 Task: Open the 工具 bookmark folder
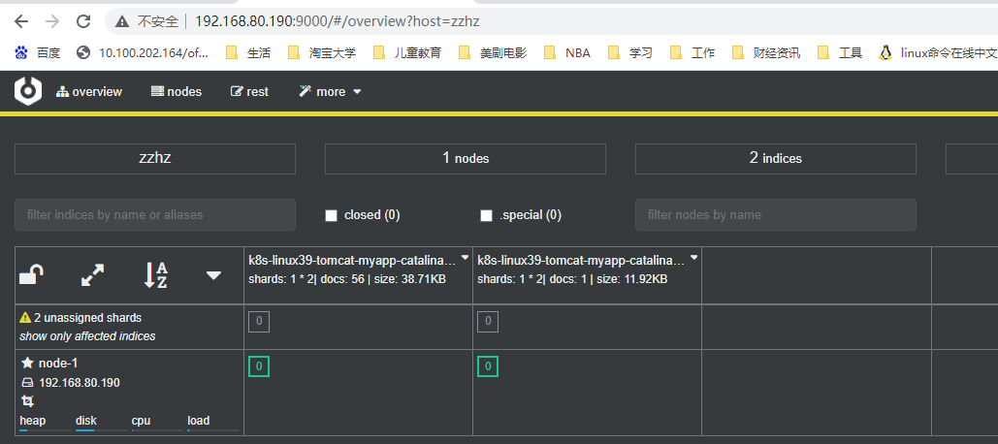840,52
